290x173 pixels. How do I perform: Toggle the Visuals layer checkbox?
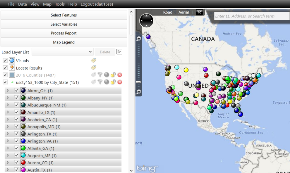pos(5,60)
